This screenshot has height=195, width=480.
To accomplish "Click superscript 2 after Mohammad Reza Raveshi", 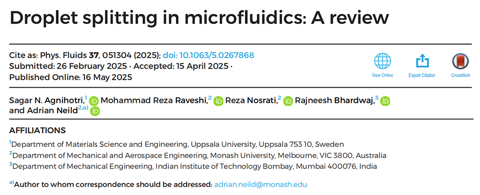I will point(210,98).
